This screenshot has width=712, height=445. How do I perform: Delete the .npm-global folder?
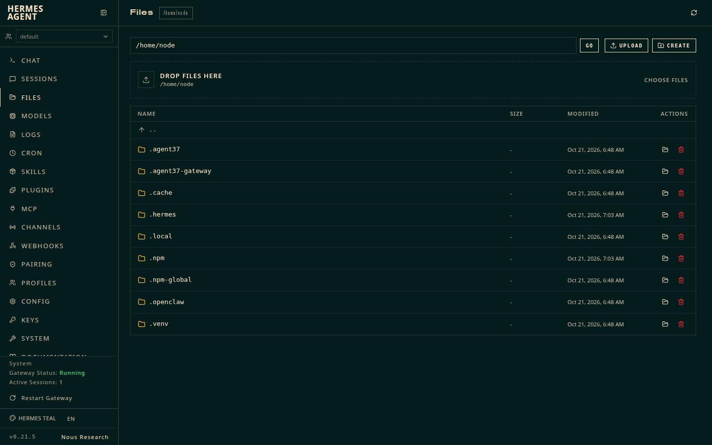tap(681, 280)
